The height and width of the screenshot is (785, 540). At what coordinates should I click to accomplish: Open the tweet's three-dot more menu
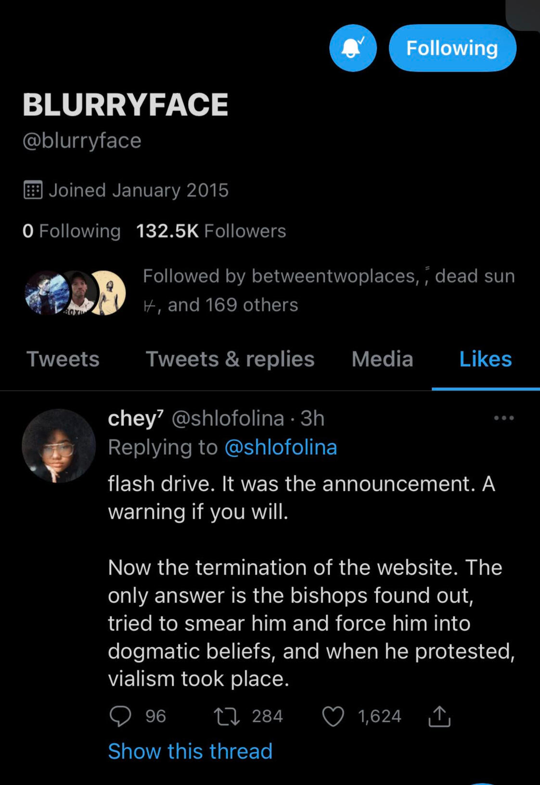[504, 418]
